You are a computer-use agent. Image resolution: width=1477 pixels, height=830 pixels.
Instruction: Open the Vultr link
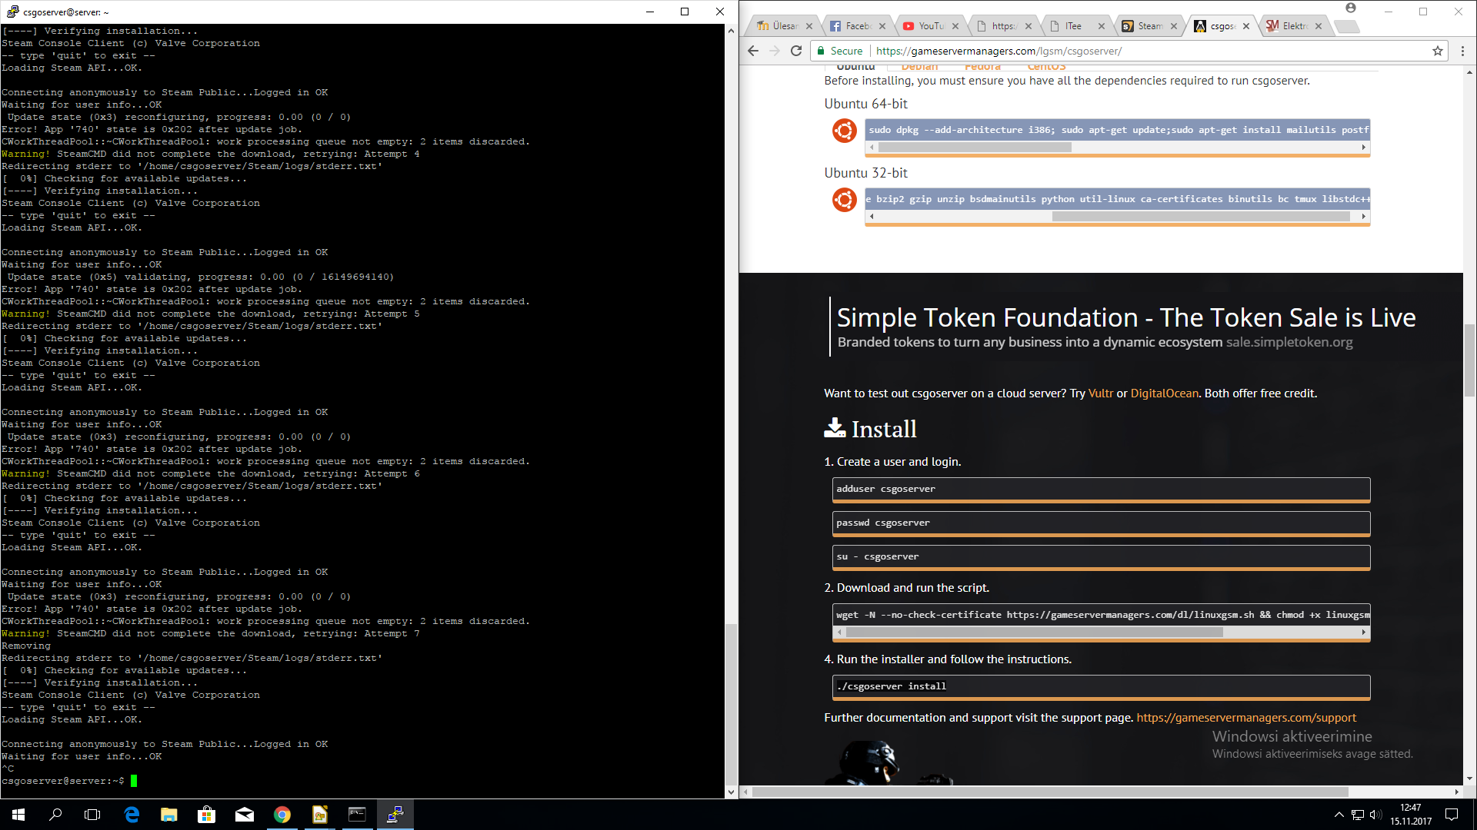[1100, 393]
